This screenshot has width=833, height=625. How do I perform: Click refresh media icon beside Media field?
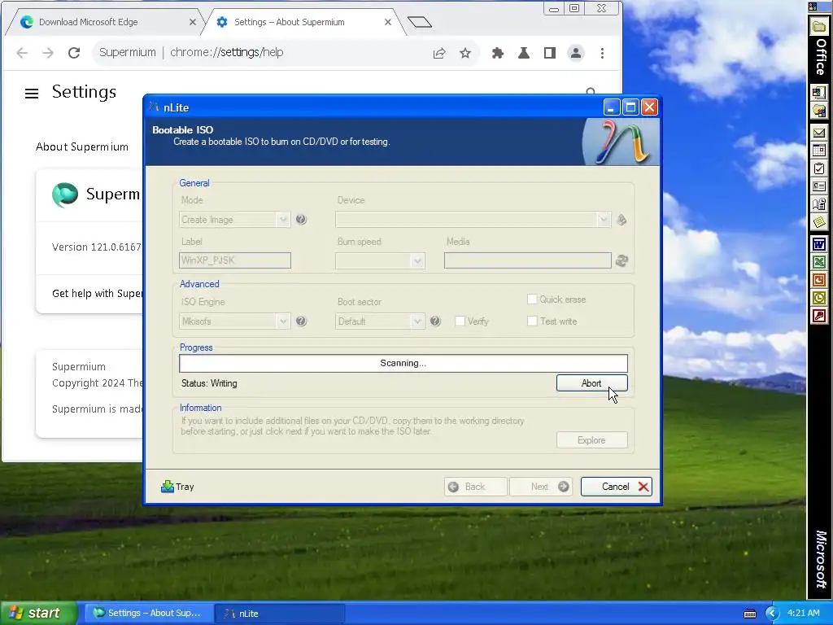point(621,260)
